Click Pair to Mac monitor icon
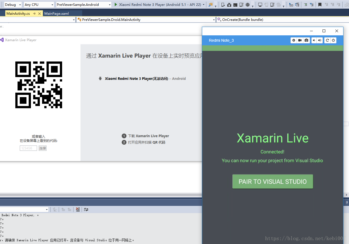This screenshot has height=244, width=349. pos(260,5)
